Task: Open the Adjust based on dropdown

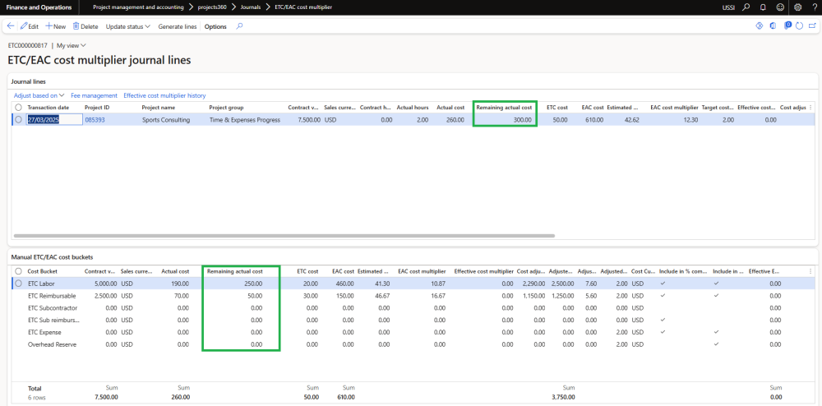Action: (x=39, y=95)
